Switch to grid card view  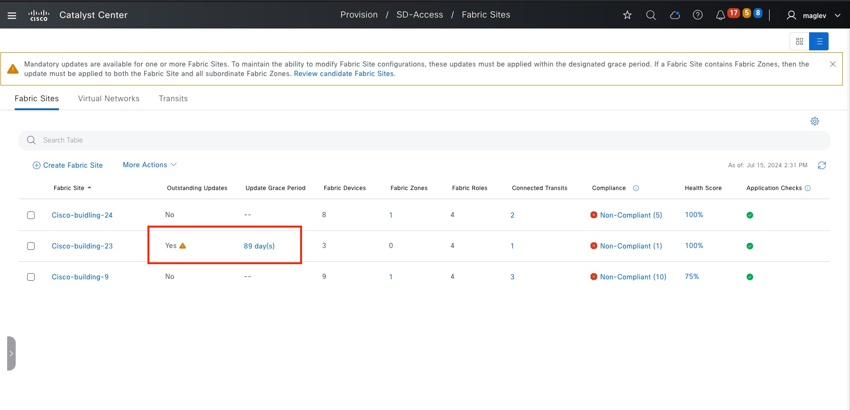click(x=799, y=41)
